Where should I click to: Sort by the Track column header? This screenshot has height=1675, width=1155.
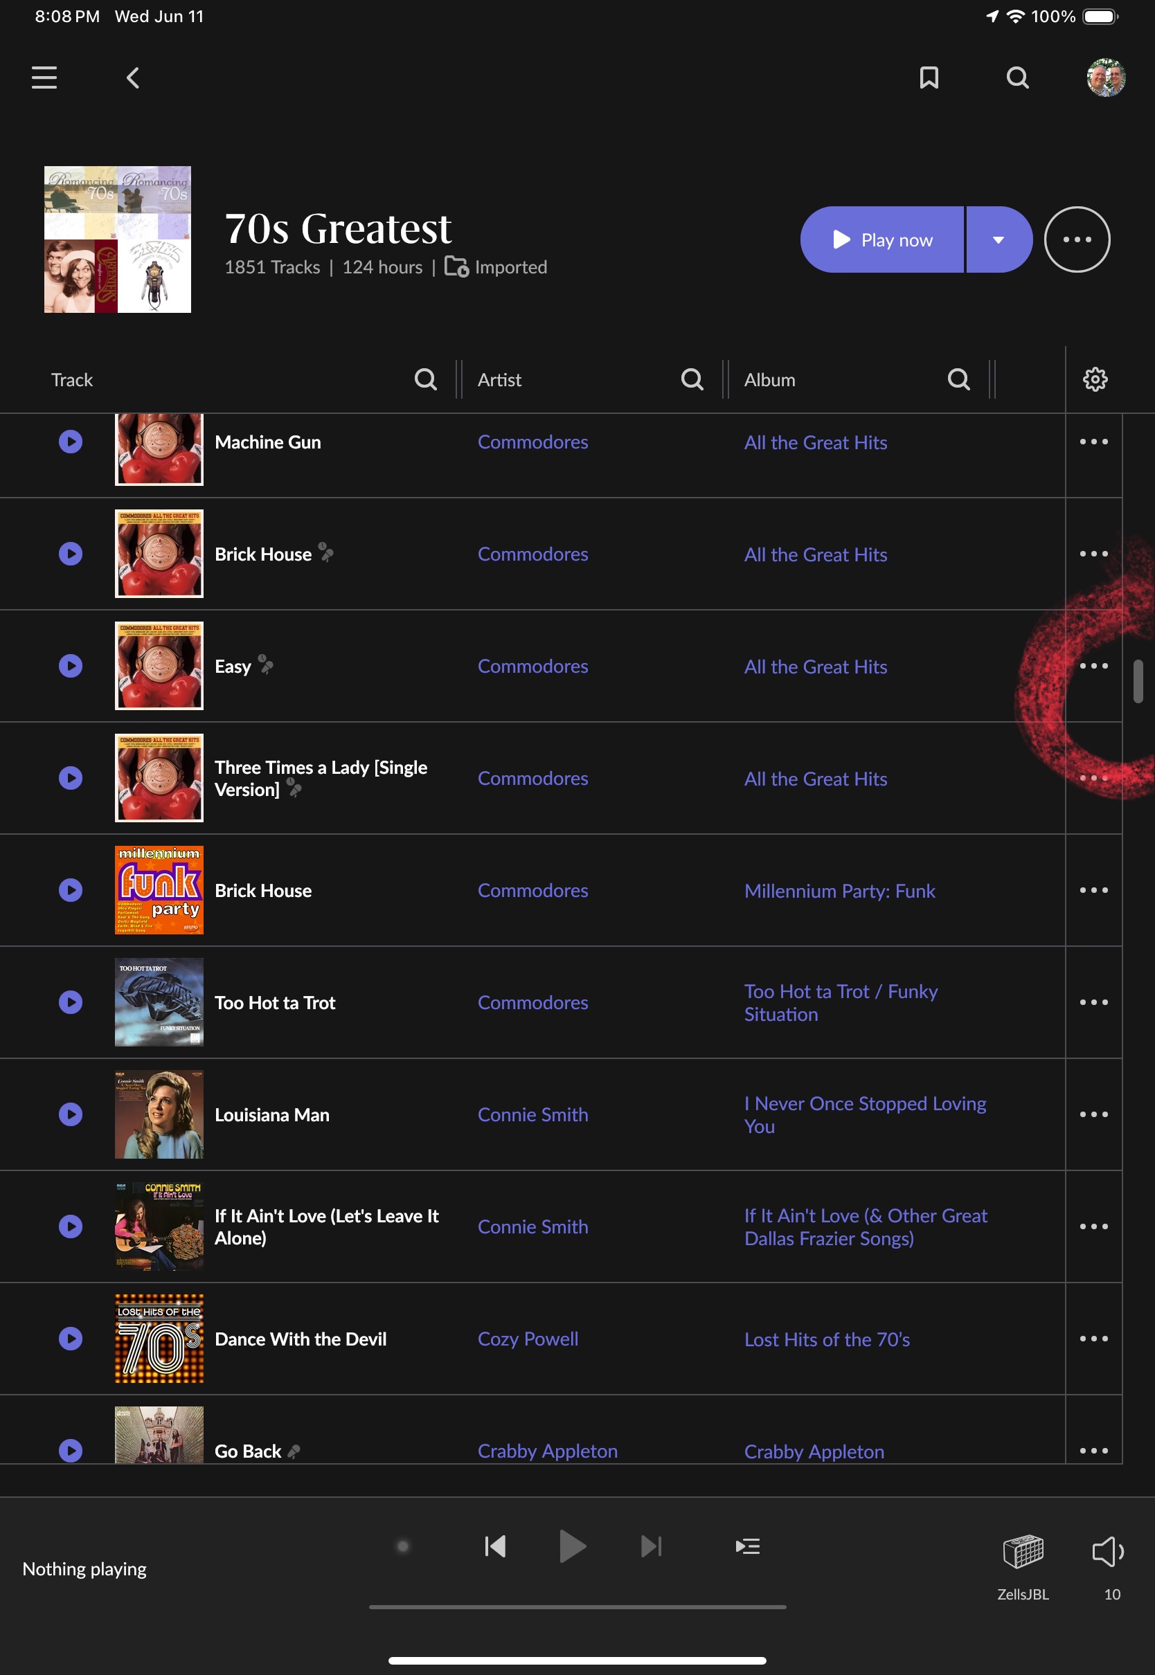coord(71,380)
